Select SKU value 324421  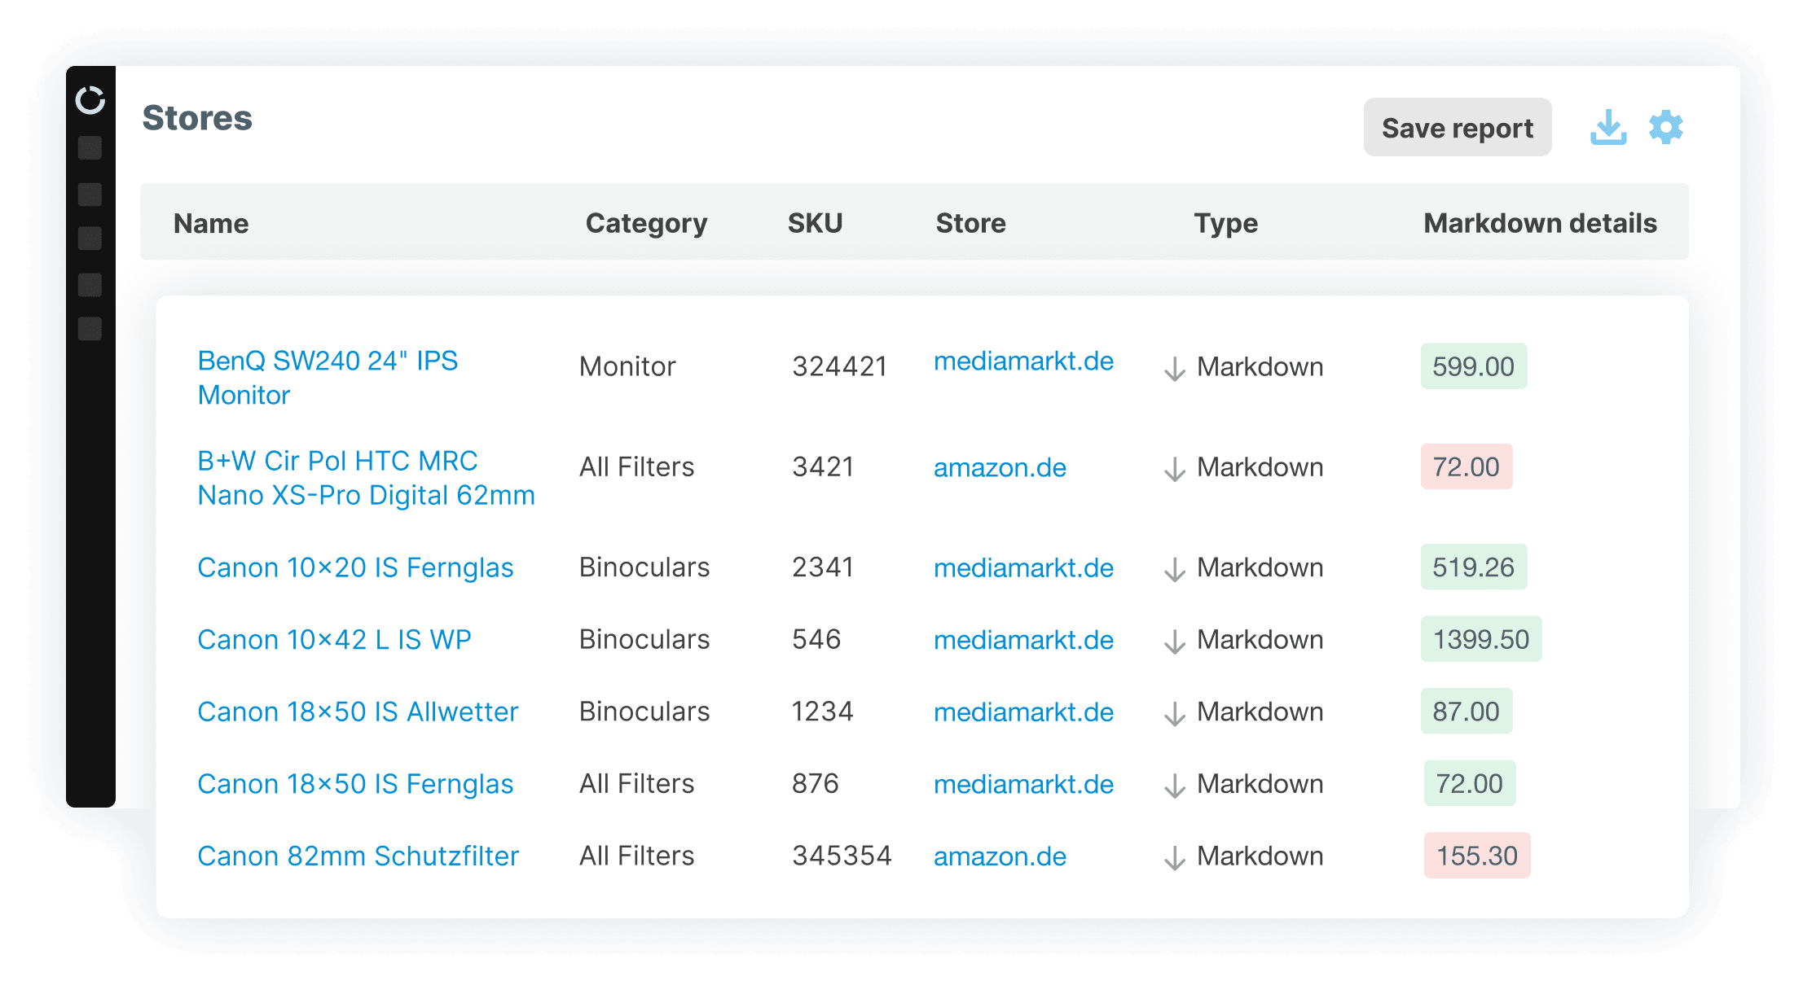pos(839,366)
